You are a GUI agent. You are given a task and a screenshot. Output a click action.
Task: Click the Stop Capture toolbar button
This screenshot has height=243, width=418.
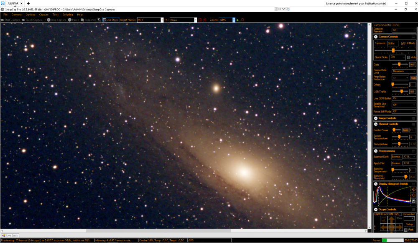[x=56, y=20]
